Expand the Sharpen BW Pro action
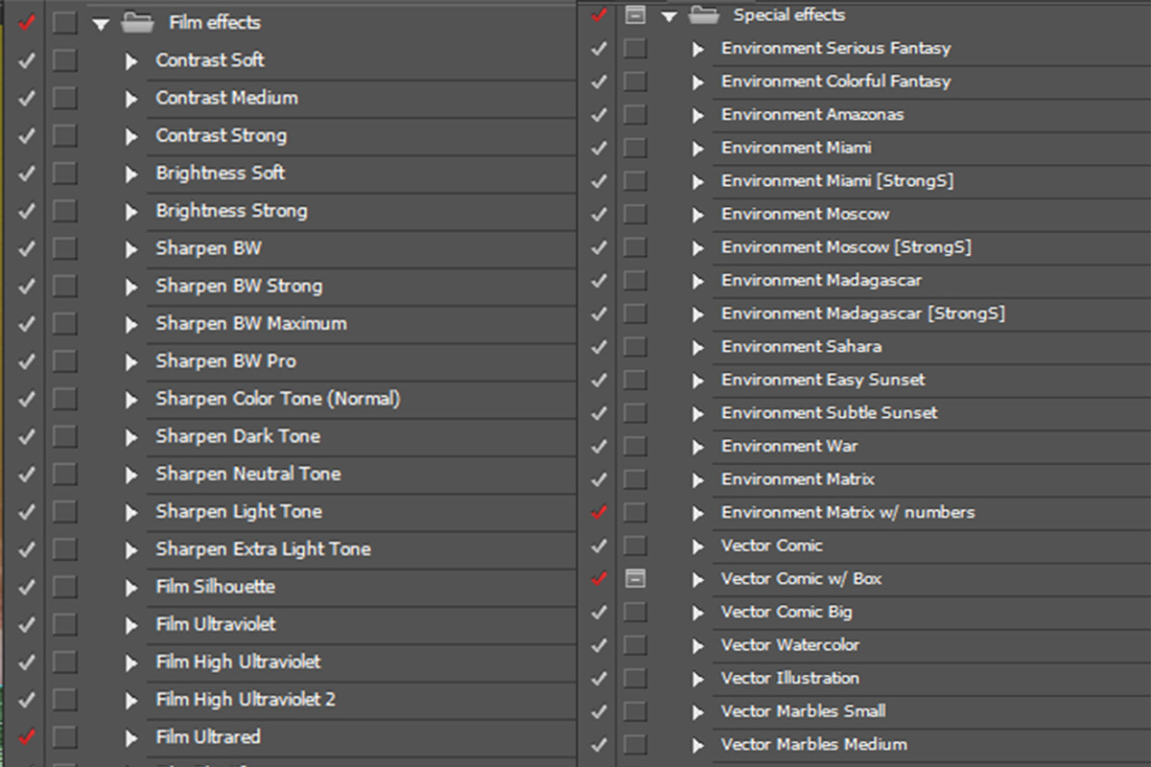This screenshot has width=1151, height=767. click(131, 362)
